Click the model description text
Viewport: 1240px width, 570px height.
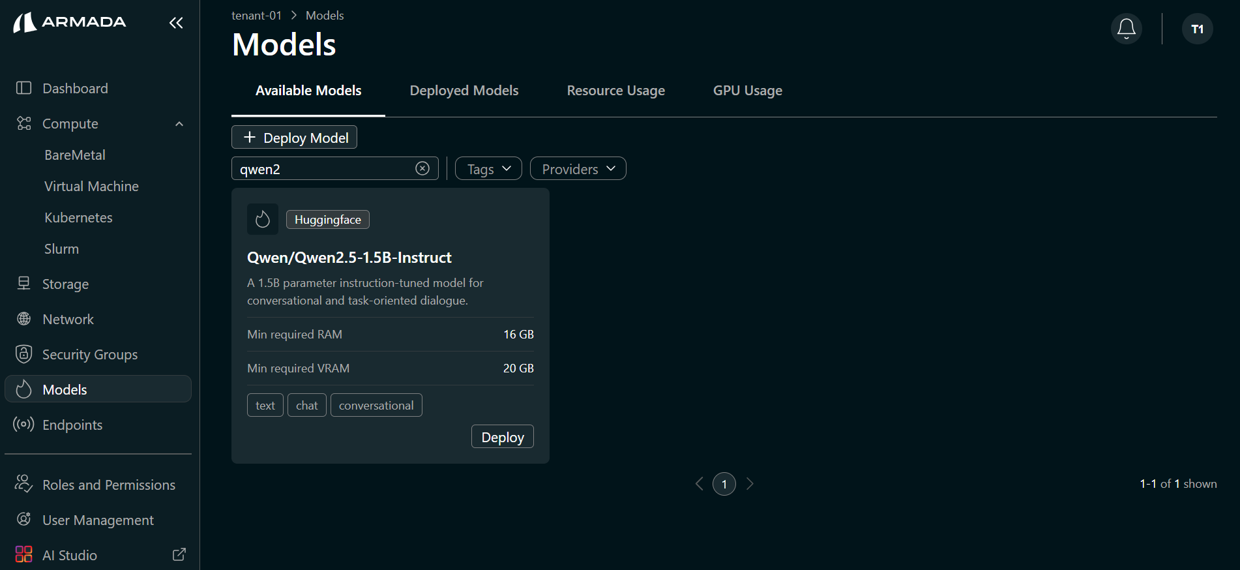[365, 292]
